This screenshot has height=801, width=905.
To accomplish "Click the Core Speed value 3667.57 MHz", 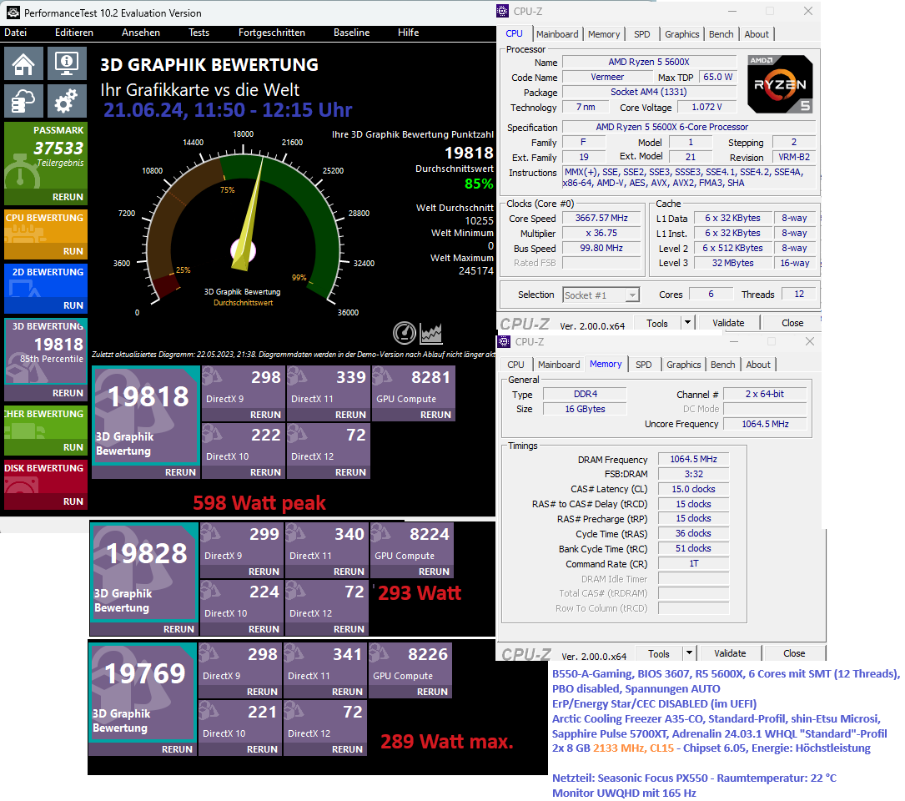I will click(x=601, y=219).
